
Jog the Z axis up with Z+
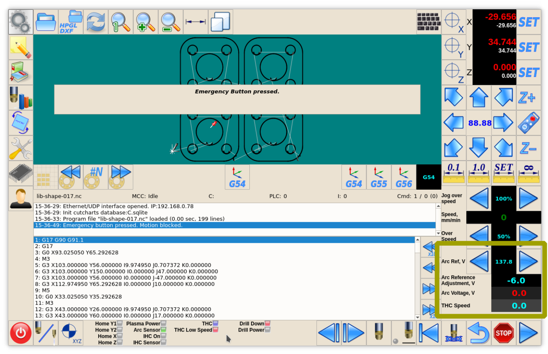click(x=528, y=97)
